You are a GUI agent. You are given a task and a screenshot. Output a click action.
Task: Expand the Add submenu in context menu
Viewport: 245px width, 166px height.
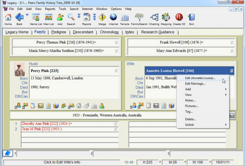coord(188,89)
